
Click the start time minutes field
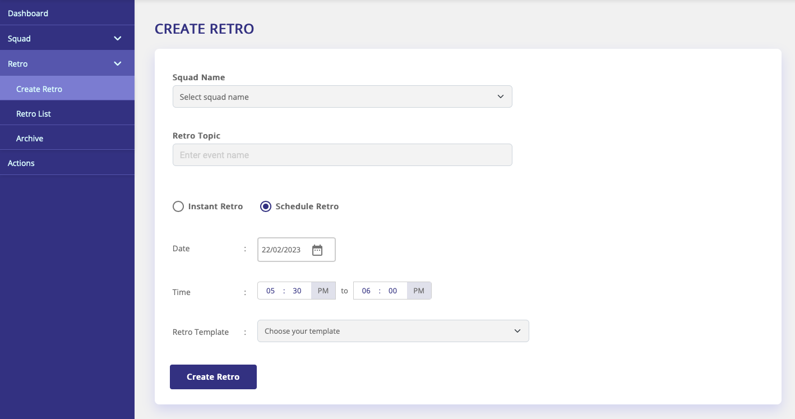297,291
